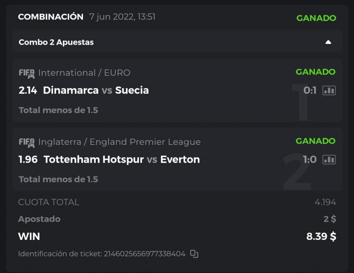Click the Inglaterra / England Premier League label
The image size is (354, 273).
tap(119, 142)
